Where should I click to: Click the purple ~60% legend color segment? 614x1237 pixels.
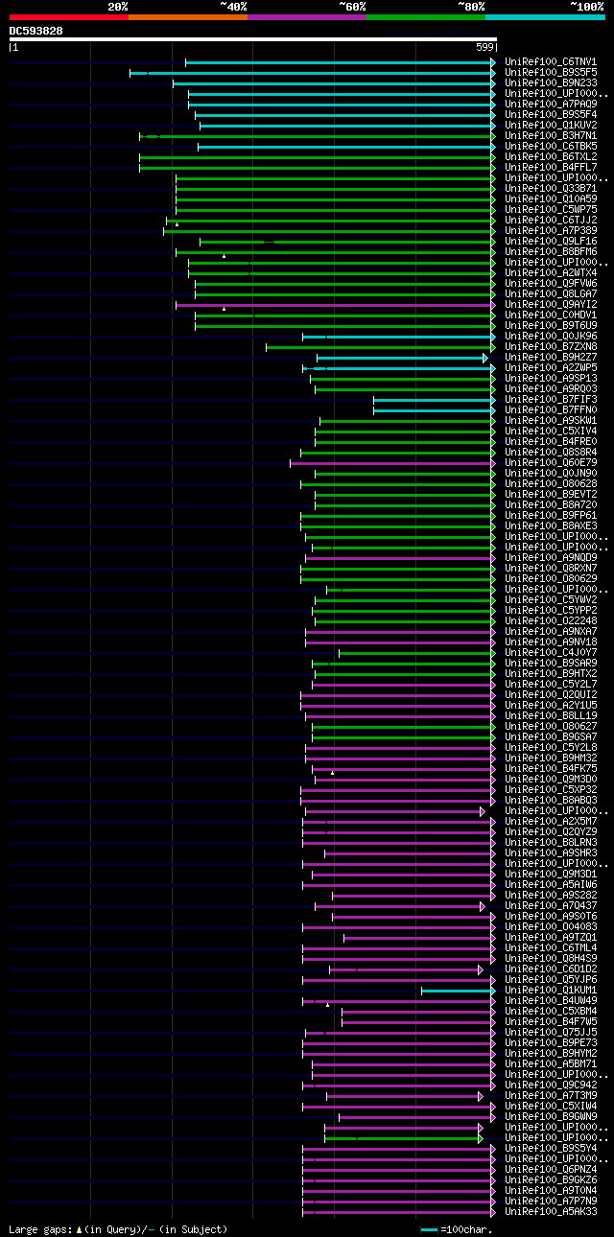(x=306, y=17)
